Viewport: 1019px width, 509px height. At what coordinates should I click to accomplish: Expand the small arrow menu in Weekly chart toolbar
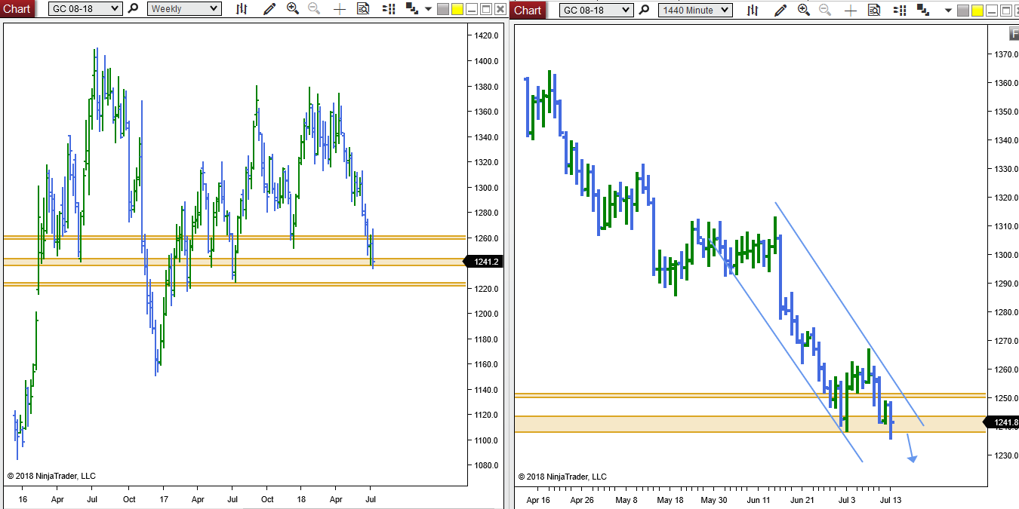[428, 9]
